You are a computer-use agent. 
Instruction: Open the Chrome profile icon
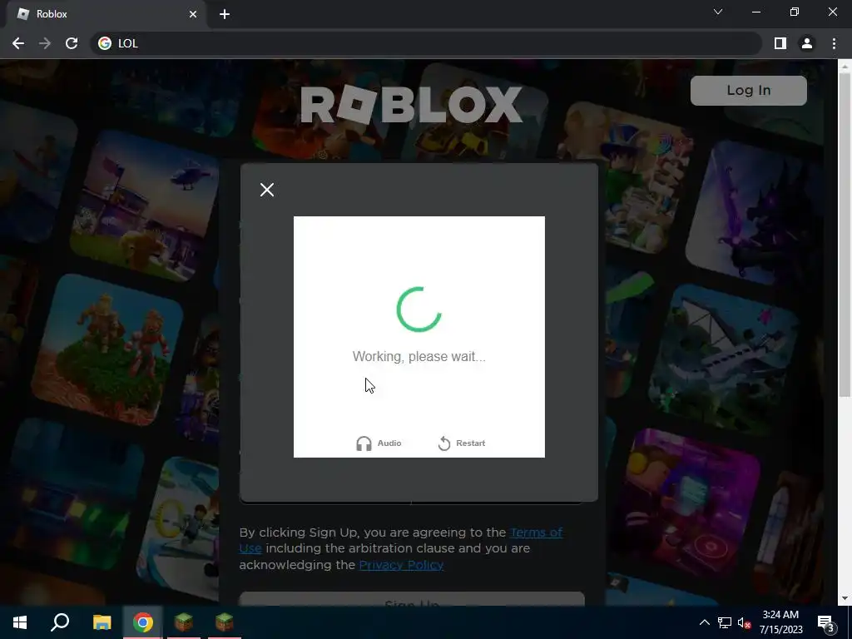pyautogui.click(x=807, y=43)
